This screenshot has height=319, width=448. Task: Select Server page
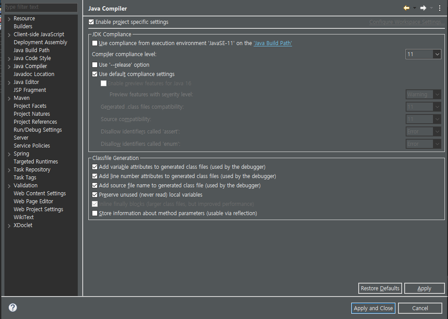click(x=21, y=138)
